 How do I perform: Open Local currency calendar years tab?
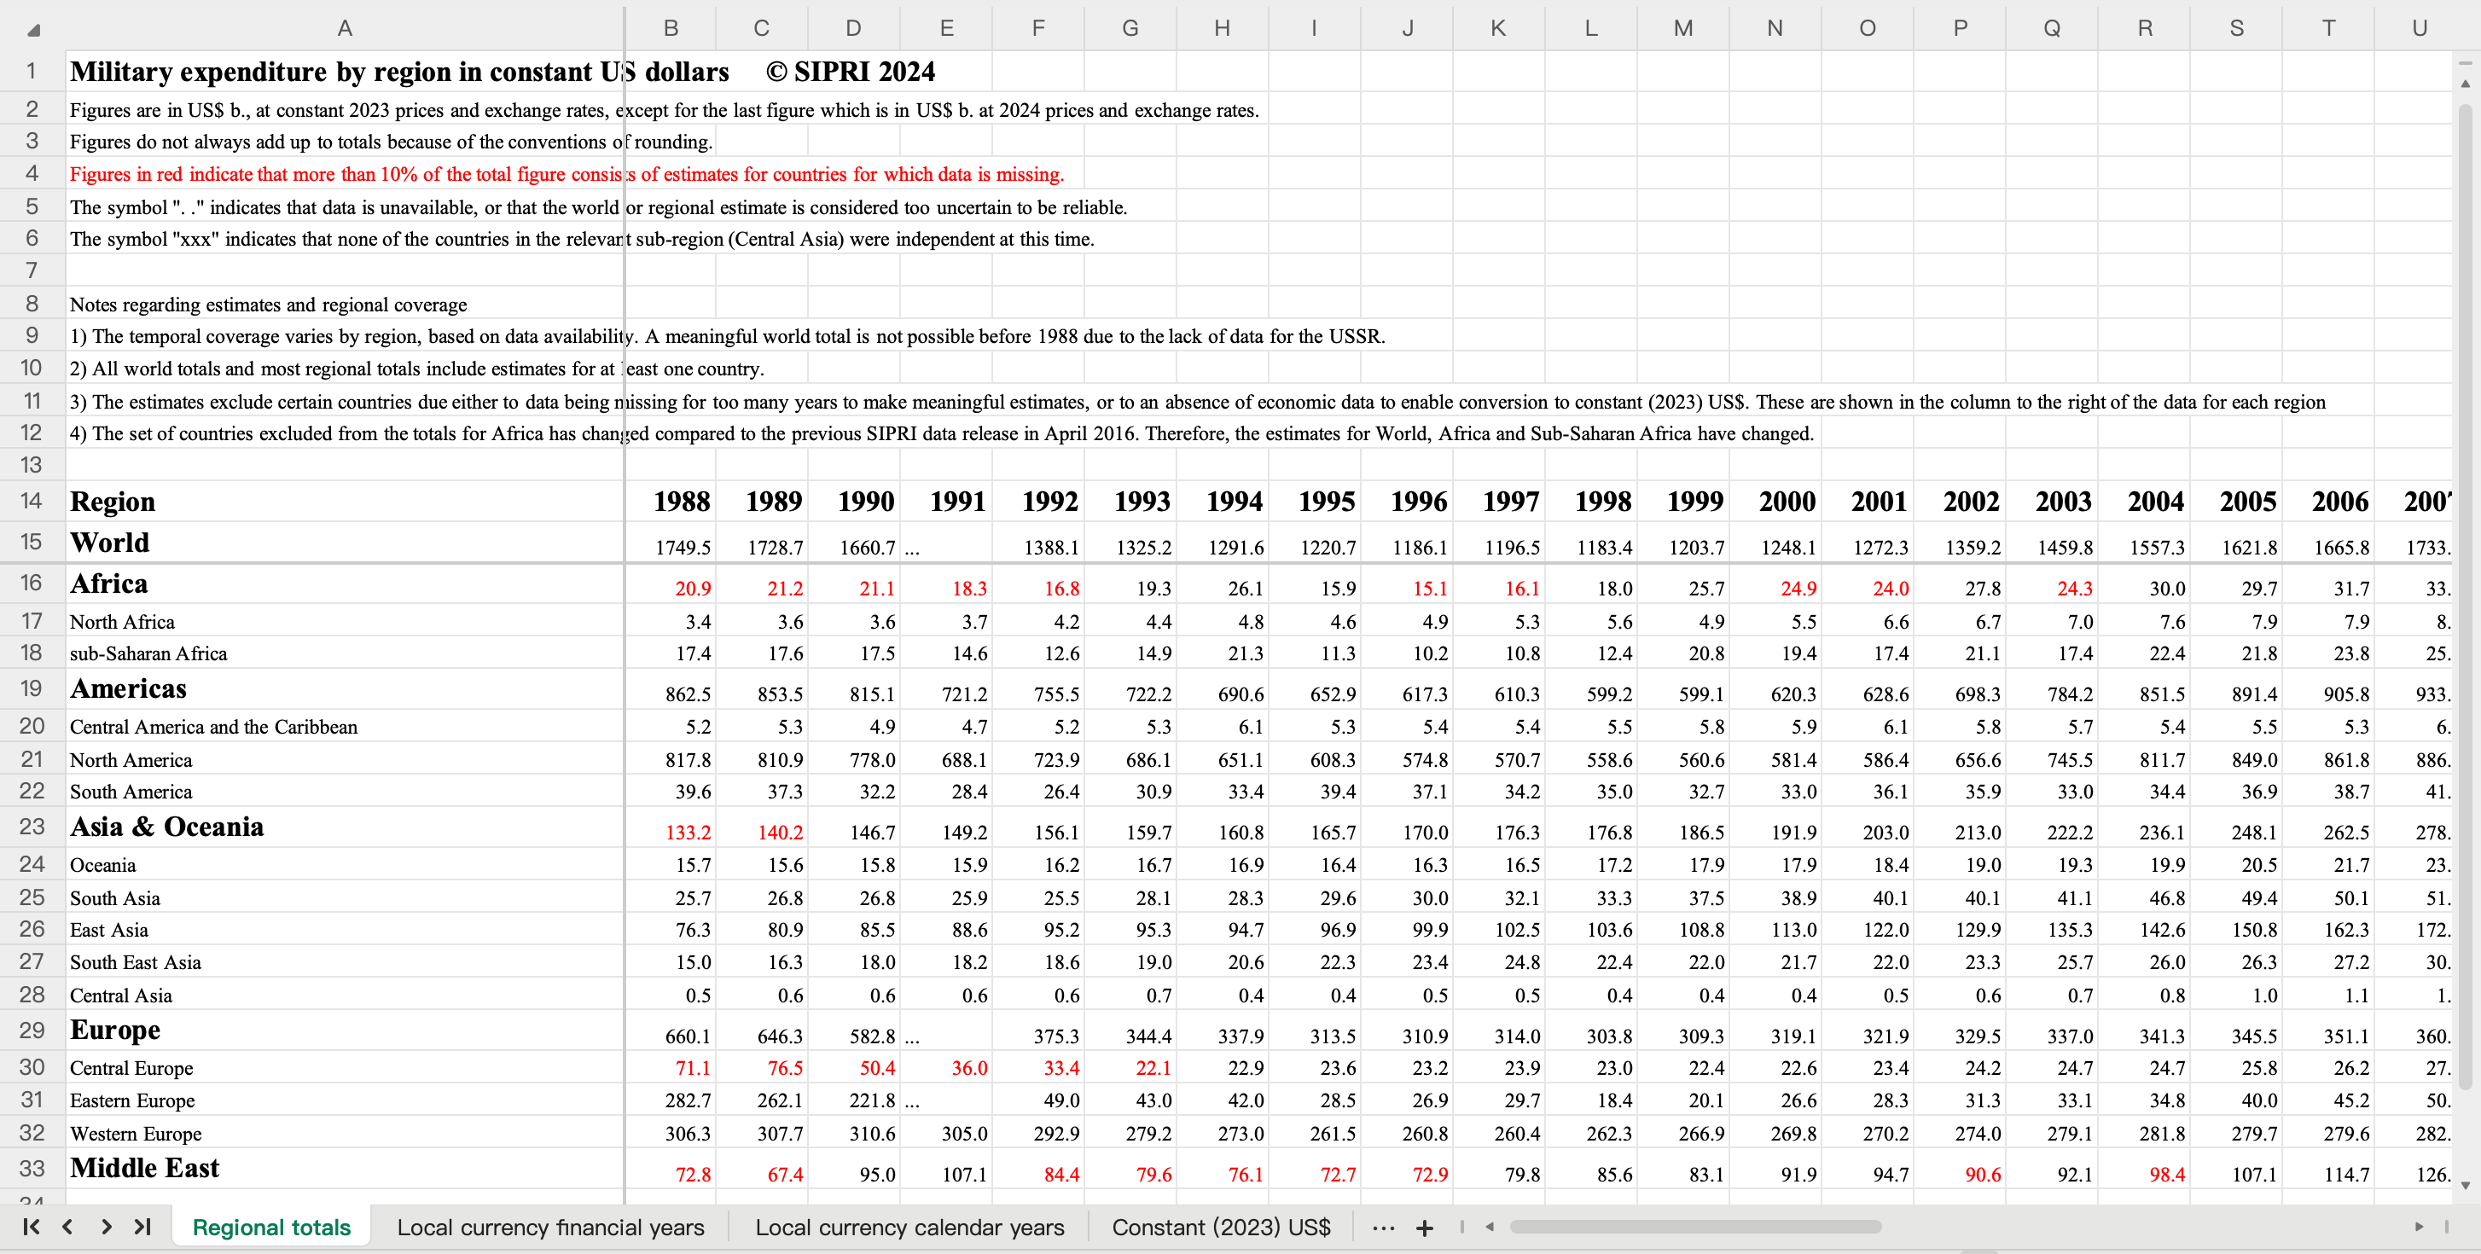[909, 1227]
